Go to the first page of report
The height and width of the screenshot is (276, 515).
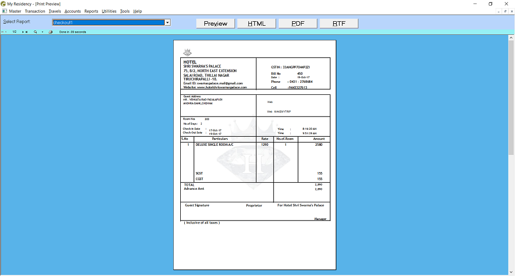(2, 32)
